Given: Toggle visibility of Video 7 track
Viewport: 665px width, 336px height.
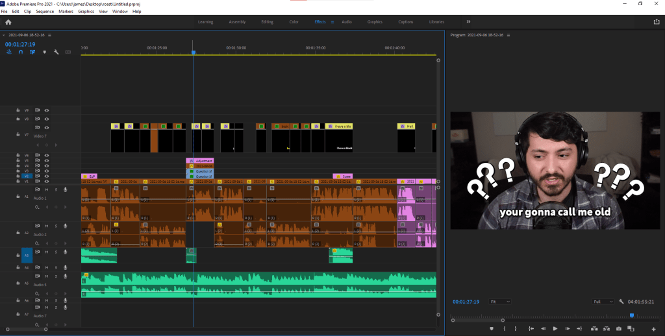Looking at the screenshot, I should [47, 128].
